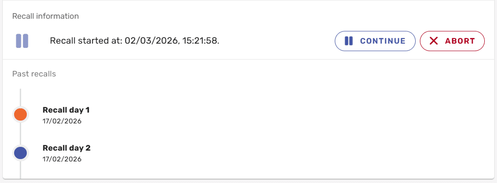Click the 17/02/2026 date under Recall day 2
Screen dimensions: 497x183
[x=62, y=159]
